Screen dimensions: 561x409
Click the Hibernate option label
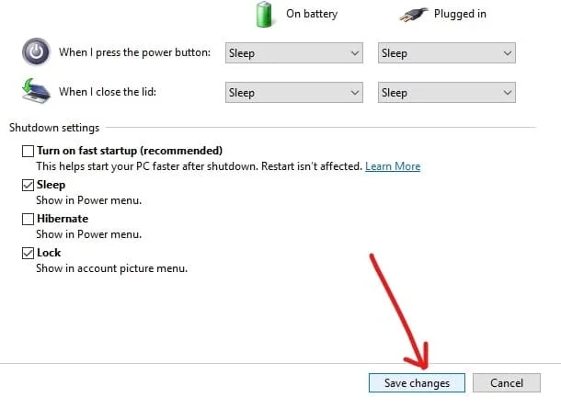[63, 219]
